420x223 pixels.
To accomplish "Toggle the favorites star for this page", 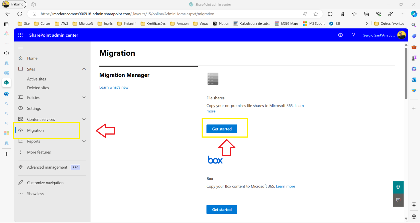I will 316,14.
